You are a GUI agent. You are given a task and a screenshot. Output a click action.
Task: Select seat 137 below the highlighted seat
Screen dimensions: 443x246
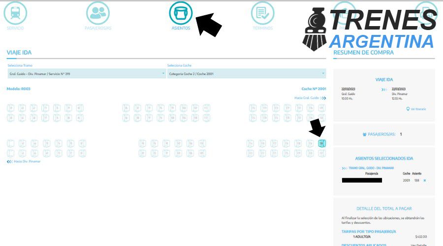322,154
